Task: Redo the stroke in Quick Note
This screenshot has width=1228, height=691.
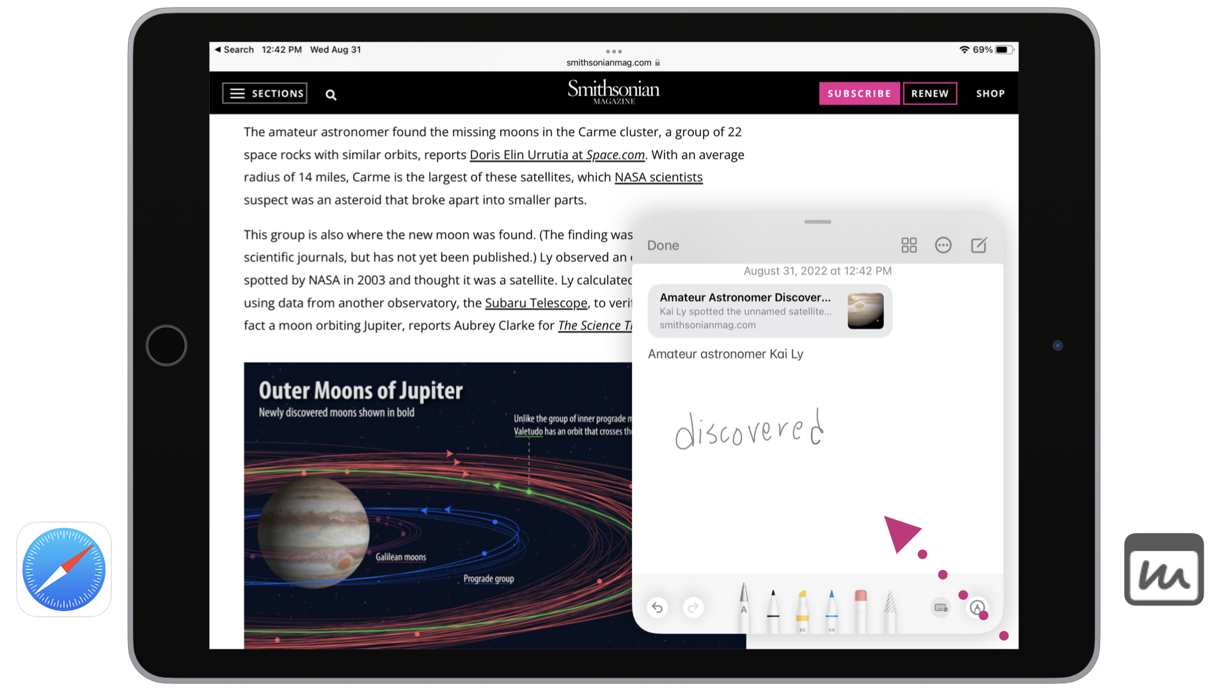Action: pyautogui.click(x=693, y=607)
